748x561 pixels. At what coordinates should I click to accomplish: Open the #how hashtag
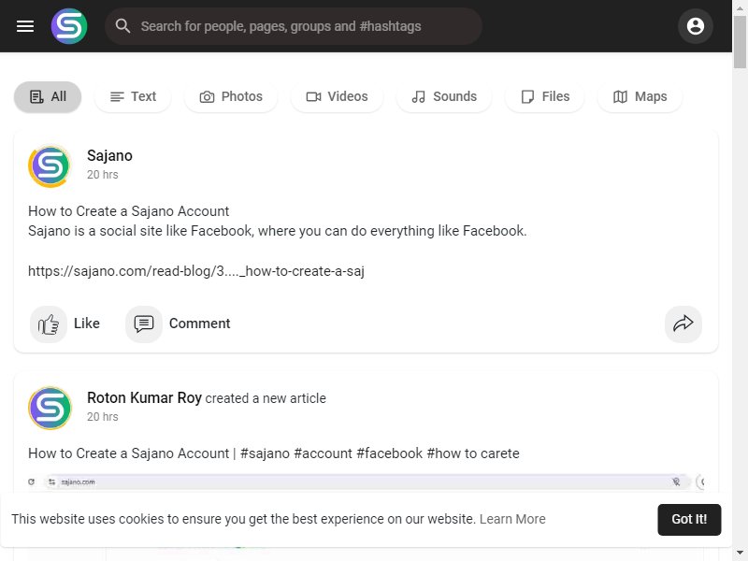(x=443, y=453)
